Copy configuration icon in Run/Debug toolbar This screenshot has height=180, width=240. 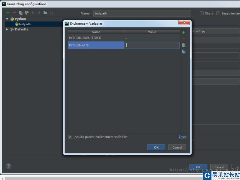click(21, 13)
